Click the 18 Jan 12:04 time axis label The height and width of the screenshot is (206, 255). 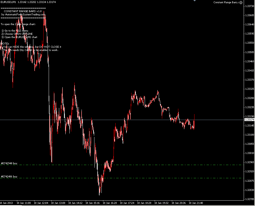pyautogui.click(x=41, y=203)
